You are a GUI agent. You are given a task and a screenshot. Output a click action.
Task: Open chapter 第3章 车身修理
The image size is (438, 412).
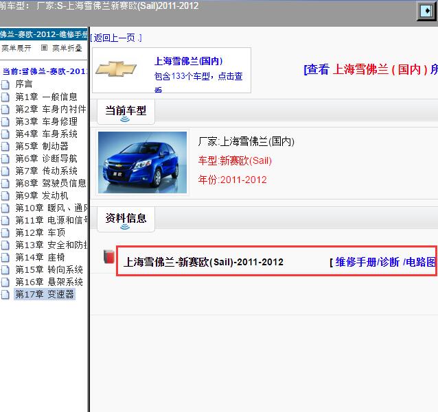pos(47,121)
